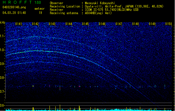Click the HROFFT 1.0.0 title text

click(22, 2)
